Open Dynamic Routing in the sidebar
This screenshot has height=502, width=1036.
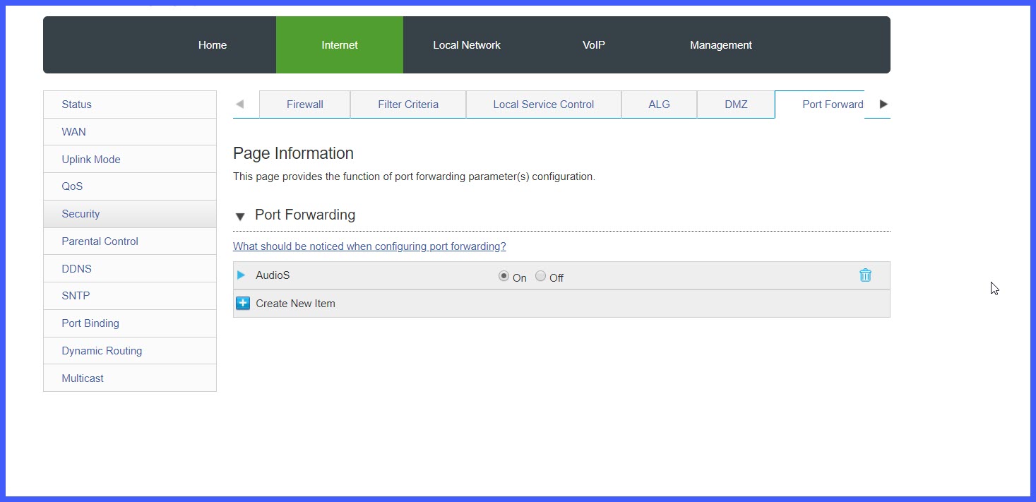tap(130, 351)
